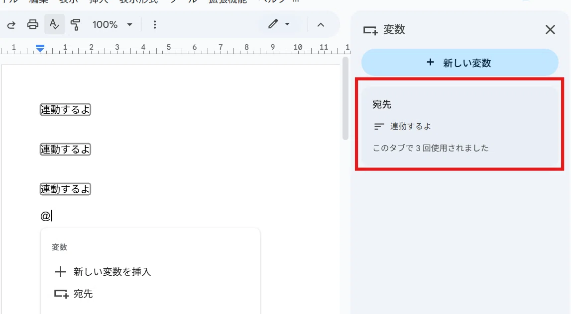Click the left indent marker on ruler

coord(40,48)
